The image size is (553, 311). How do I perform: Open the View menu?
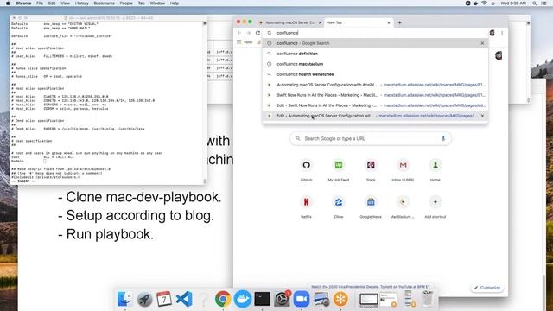pyautogui.click(x=66, y=3)
